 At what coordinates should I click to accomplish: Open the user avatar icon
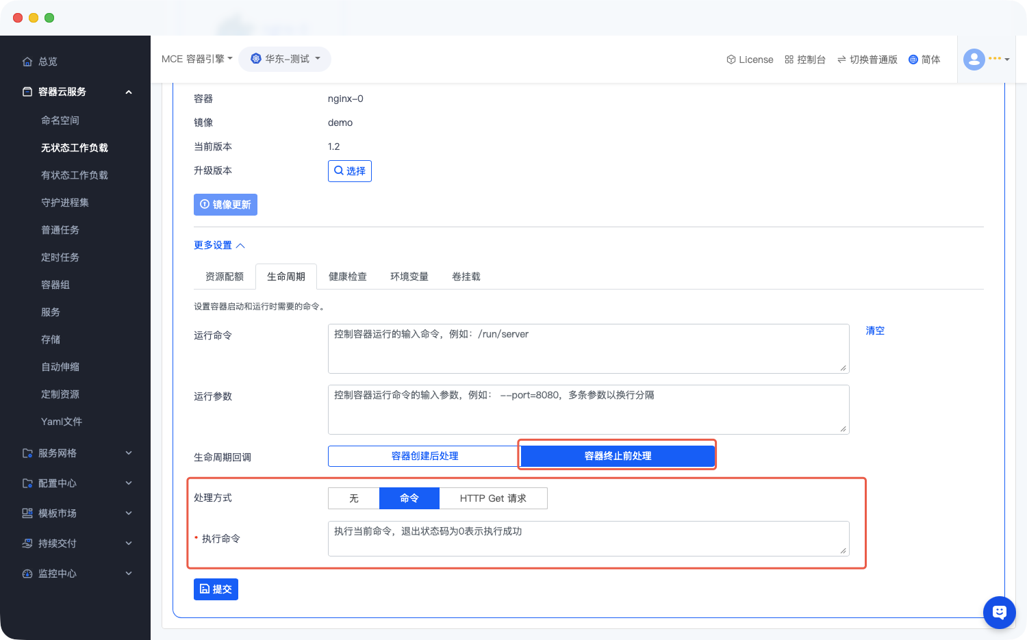(x=974, y=60)
